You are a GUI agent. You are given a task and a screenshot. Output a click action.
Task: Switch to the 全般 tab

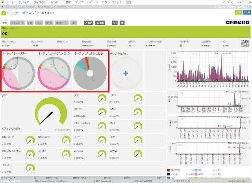pyautogui.click(x=4, y=23)
